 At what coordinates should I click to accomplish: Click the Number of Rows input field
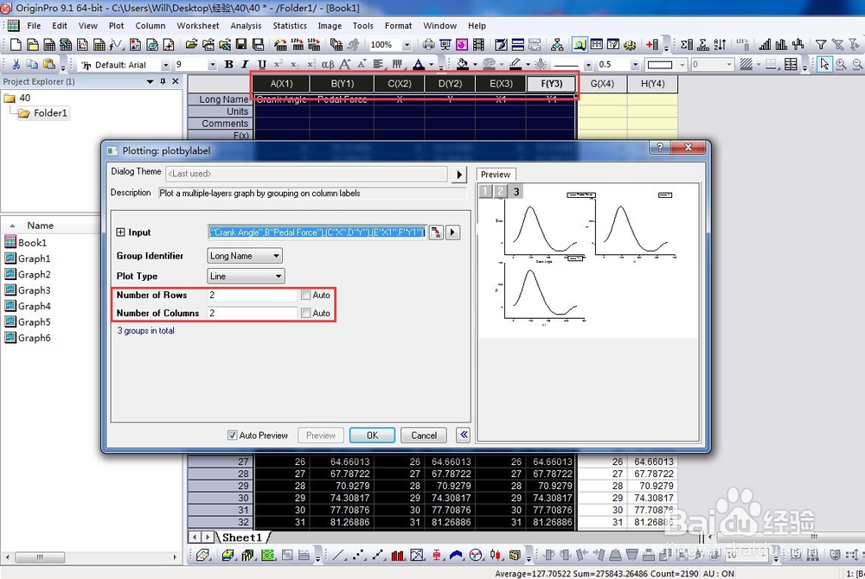(x=253, y=296)
